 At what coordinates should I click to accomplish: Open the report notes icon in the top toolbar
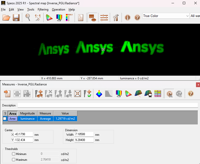(x=81, y=18)
